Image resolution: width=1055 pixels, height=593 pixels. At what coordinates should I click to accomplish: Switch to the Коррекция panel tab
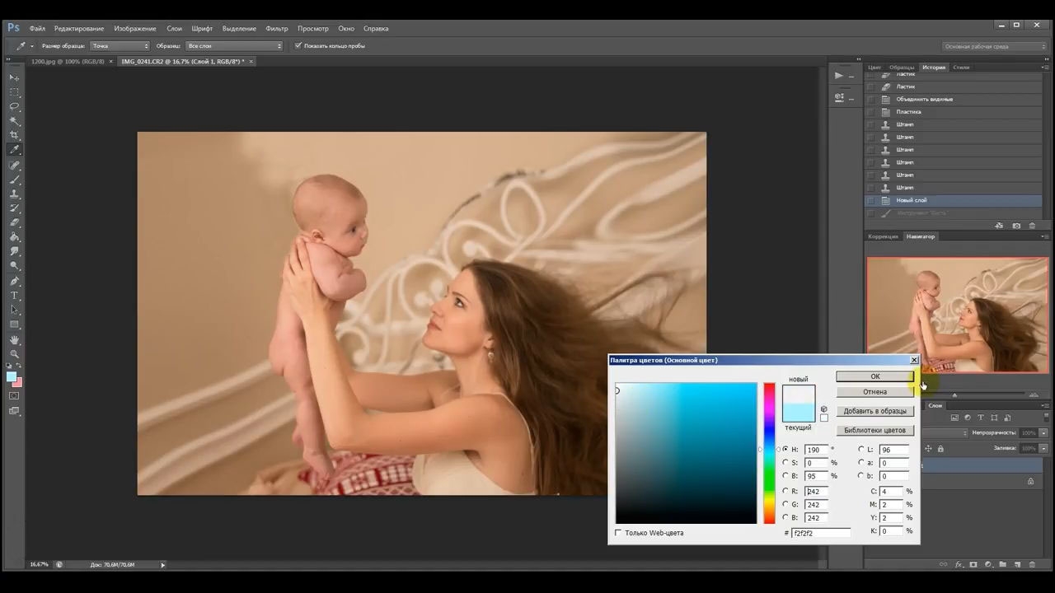(883, 236)
